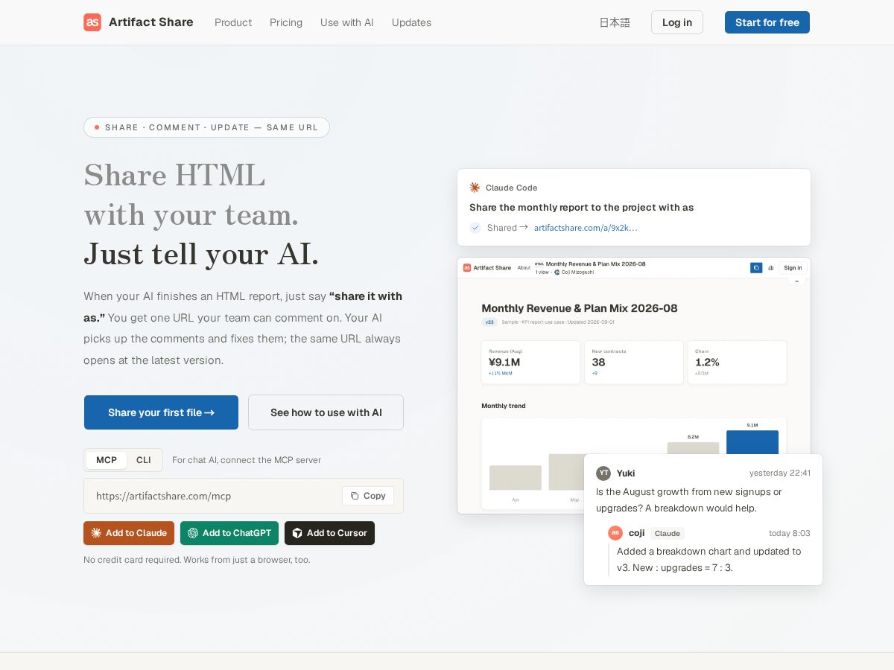Click the Artifact Share logo icon
The height and width of the screenshot is (670, 894).
92,22
